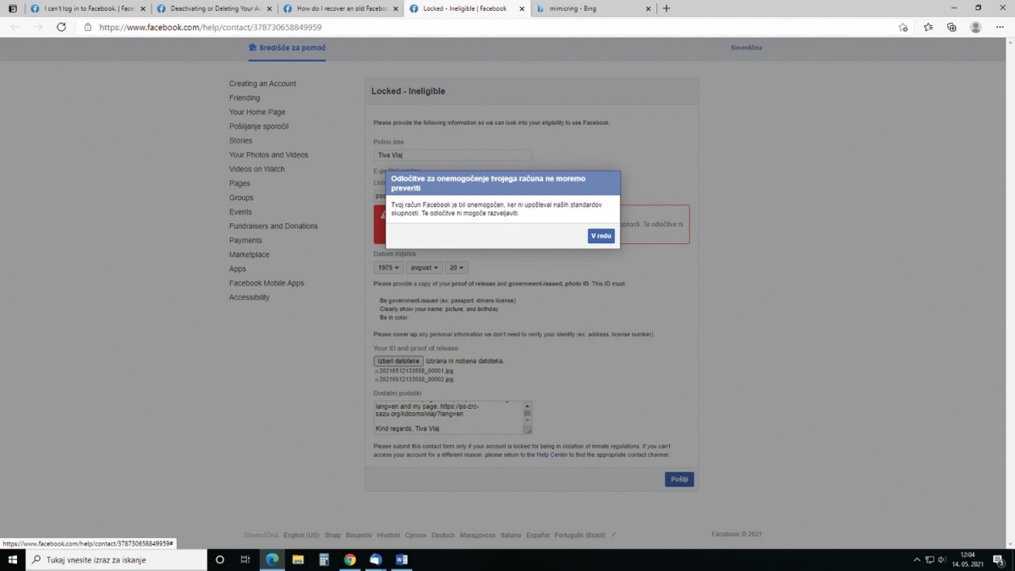Viewport: 1015px width, 571px height.
Task: Open the browser Collections icon
Action: (x=952, y=27)
